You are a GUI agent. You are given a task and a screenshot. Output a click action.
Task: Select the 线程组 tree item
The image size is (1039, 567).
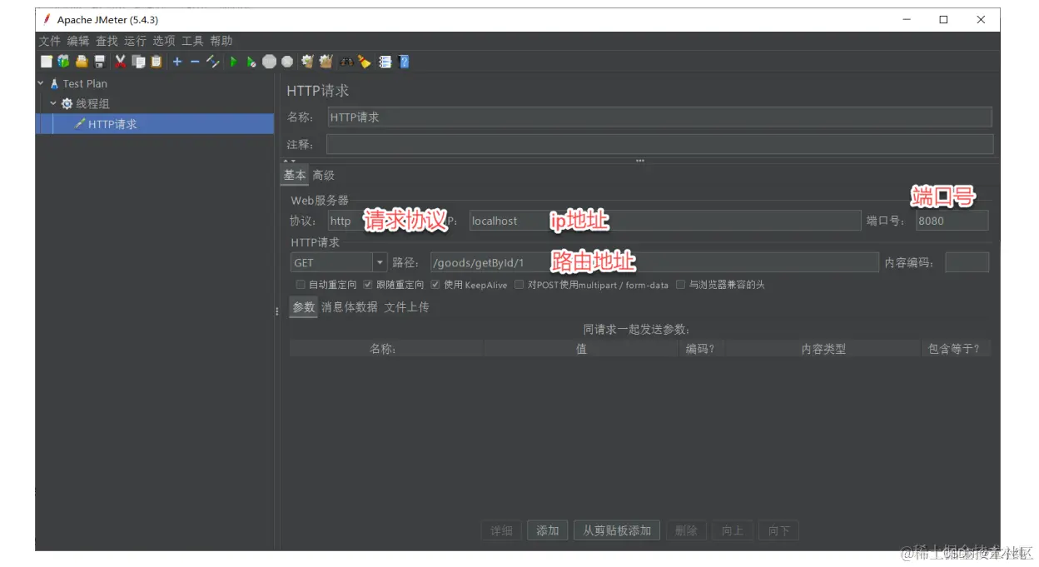pyautogui.click(x=92, y=103)
